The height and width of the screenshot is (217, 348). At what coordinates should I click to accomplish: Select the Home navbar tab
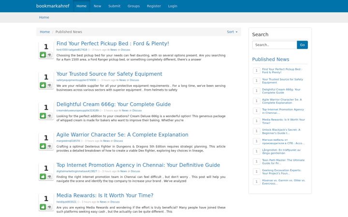(82, 6)
